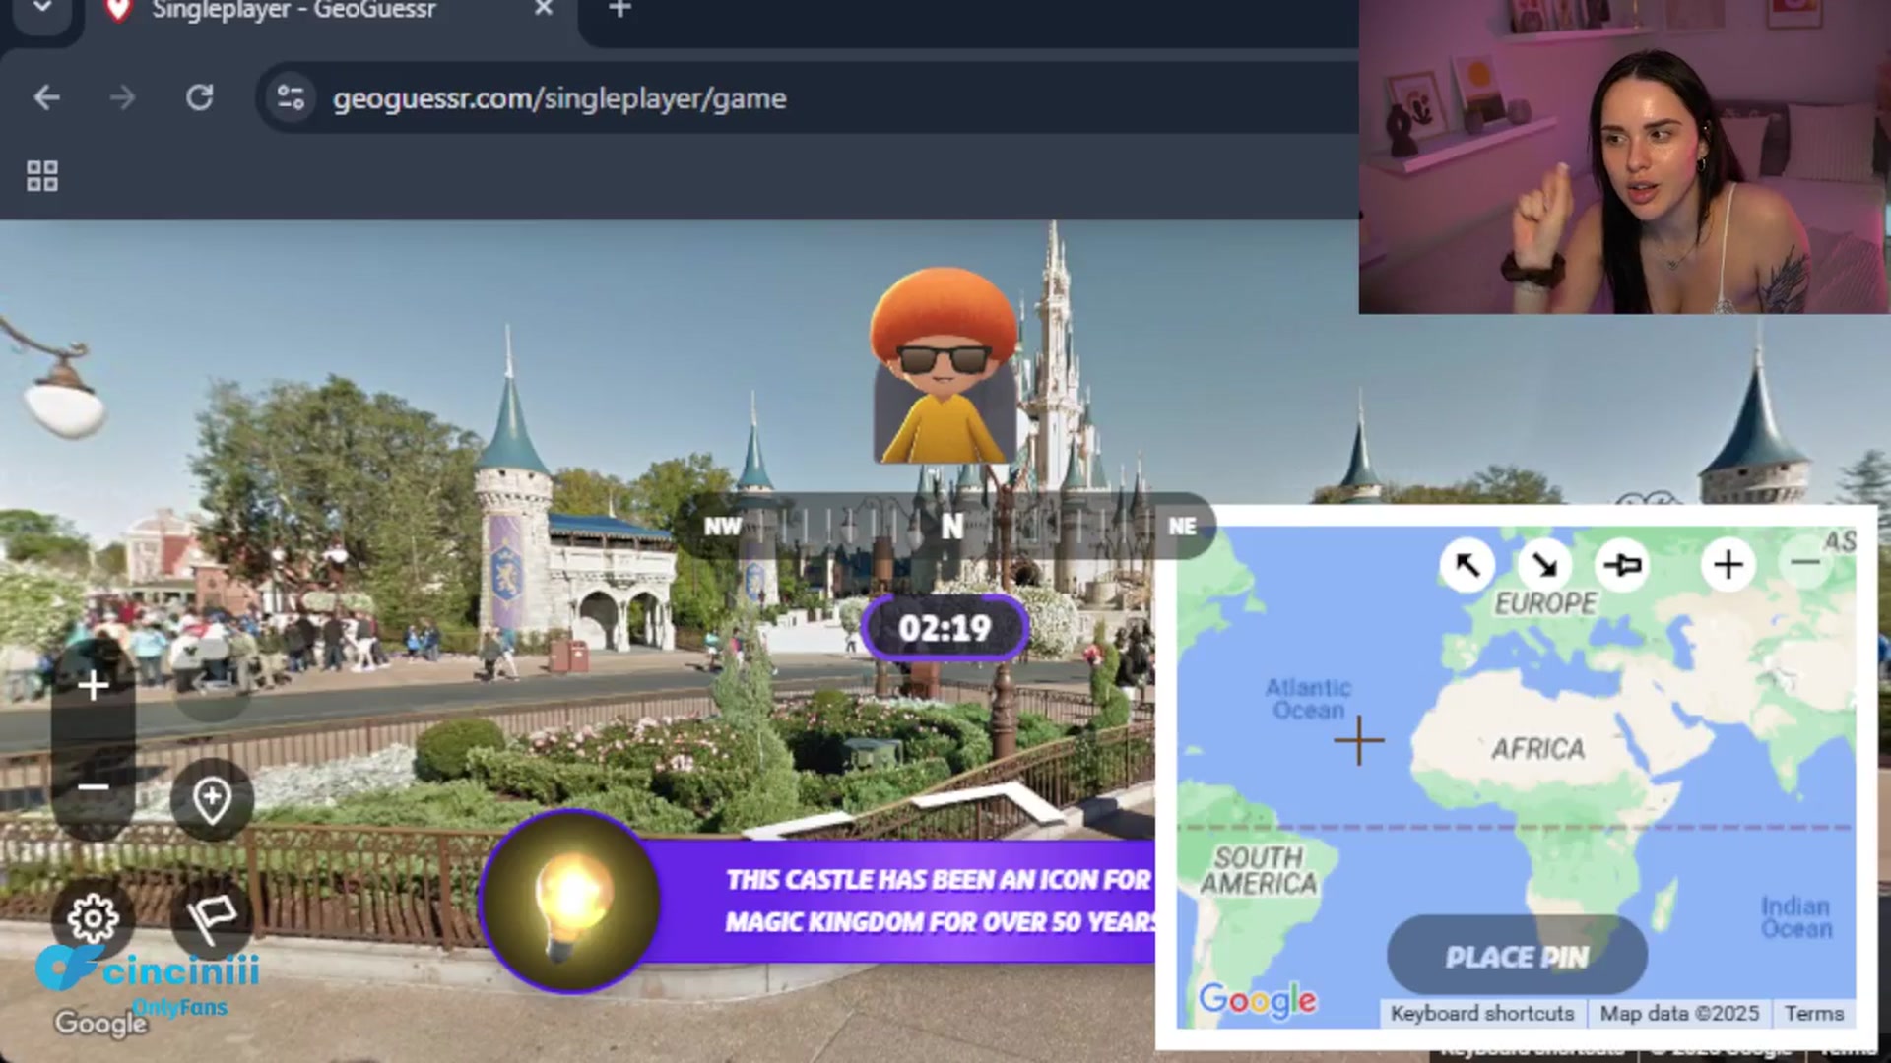Screen dimensions: 1891x1063
Task: Open a new browser tab
Action: [x=619, y=9]
